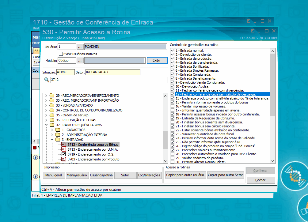
Task: Select permission row 26 - Digitar código do produto
Action: point(216,146)
